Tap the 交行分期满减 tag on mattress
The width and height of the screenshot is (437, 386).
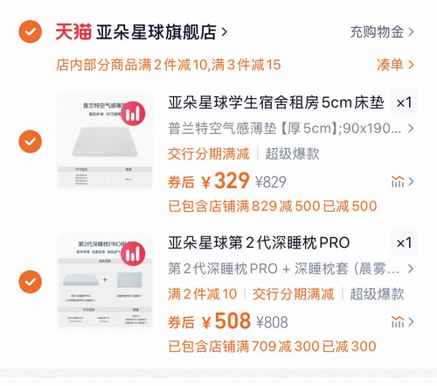click(209, 154)
